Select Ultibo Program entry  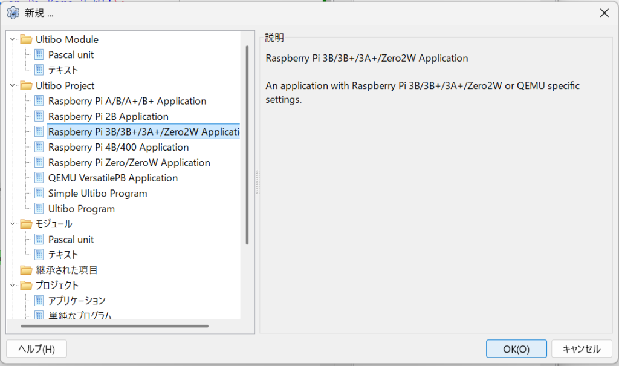[x=82, y=209]
